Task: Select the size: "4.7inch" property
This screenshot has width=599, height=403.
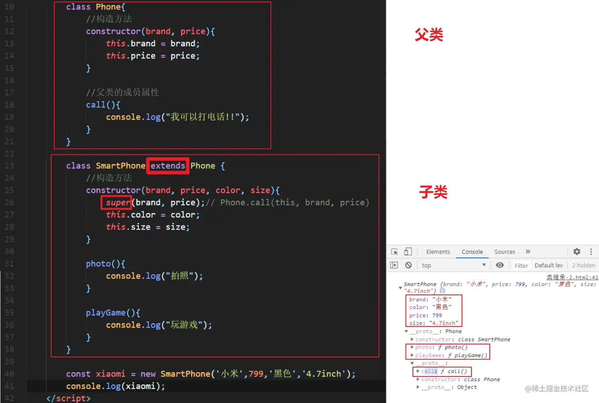Action: click(434, 323)
